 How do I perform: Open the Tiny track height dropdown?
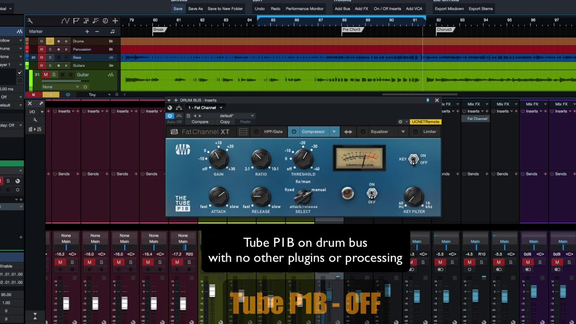tap(109, 95)
